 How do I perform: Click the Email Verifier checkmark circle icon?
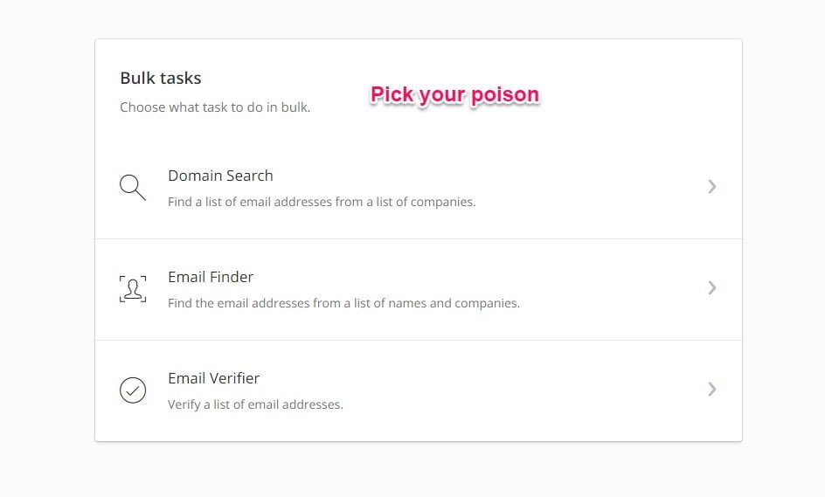133,390
